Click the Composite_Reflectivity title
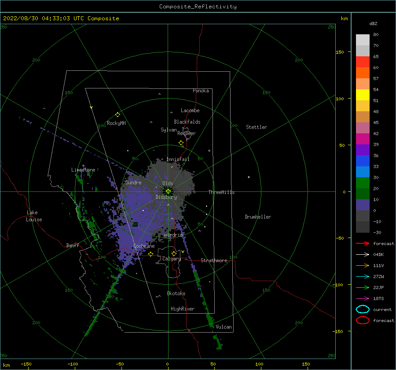The height and width of the screenshot is (370, 396). point(198,7)
